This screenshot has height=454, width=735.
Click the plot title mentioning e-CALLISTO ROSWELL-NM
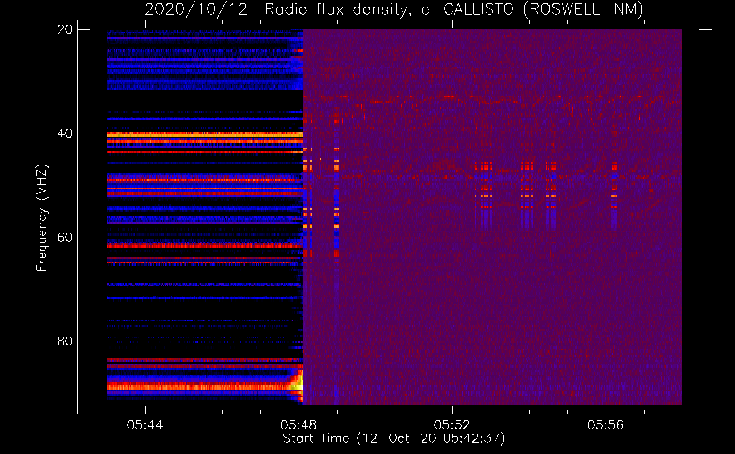[394, 10]
